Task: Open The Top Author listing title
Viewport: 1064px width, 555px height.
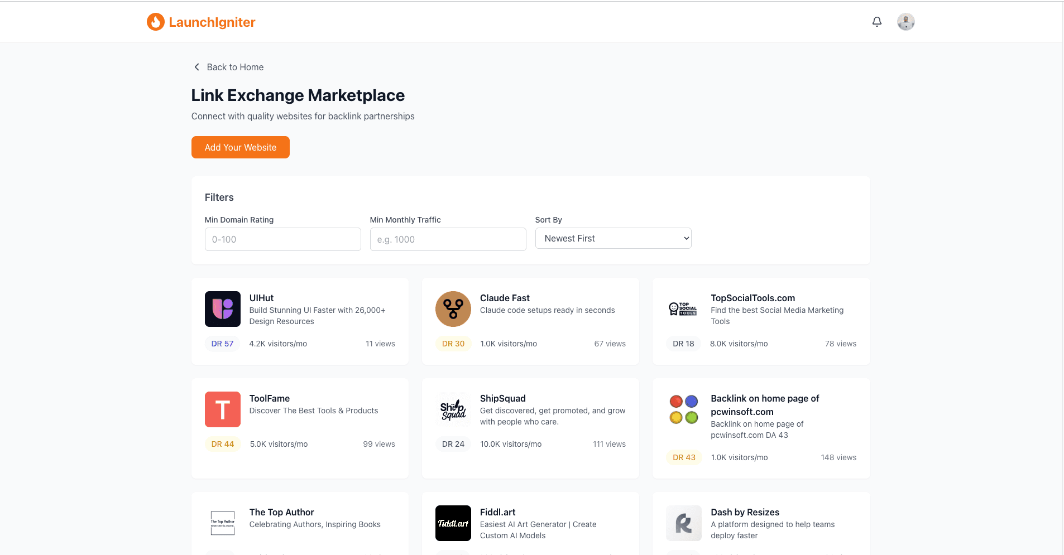Action: pyautogui.click(x=281, y=512)
